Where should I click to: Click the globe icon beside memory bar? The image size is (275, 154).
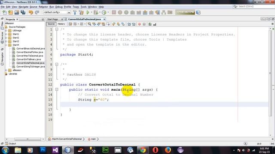[199, 12]
